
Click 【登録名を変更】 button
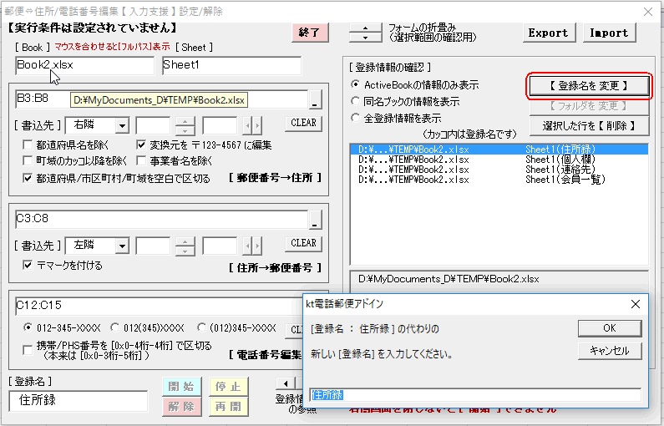tap(589, 86)
